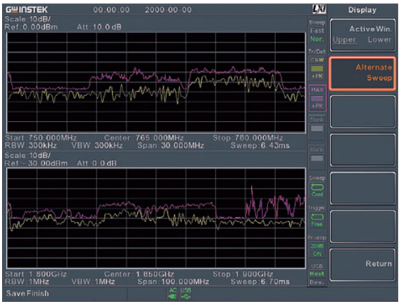Click the lower window Sweep 6.70ms value
This screenshot has height=306, width=401.
[x=275, y=282]
